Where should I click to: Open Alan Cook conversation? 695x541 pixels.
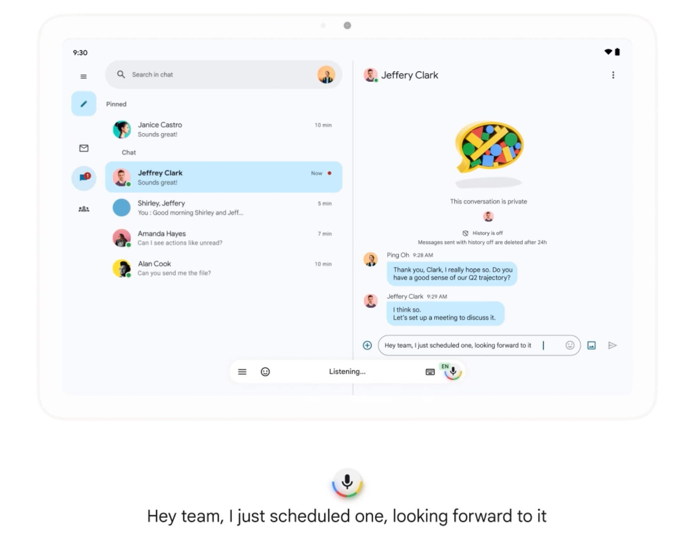point(224,268)
